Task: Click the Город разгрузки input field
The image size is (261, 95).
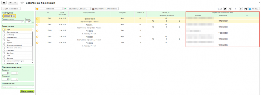Action: pos(12,22)
